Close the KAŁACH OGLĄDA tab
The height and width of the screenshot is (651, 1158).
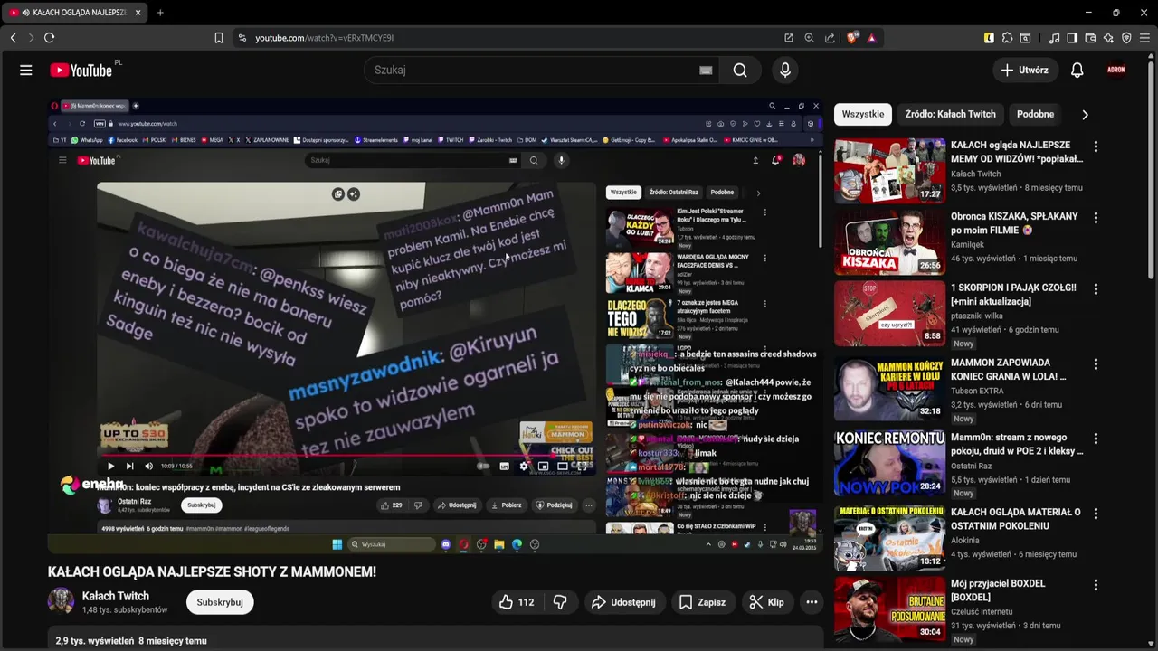pyautogui.click(x=138, y=13)
